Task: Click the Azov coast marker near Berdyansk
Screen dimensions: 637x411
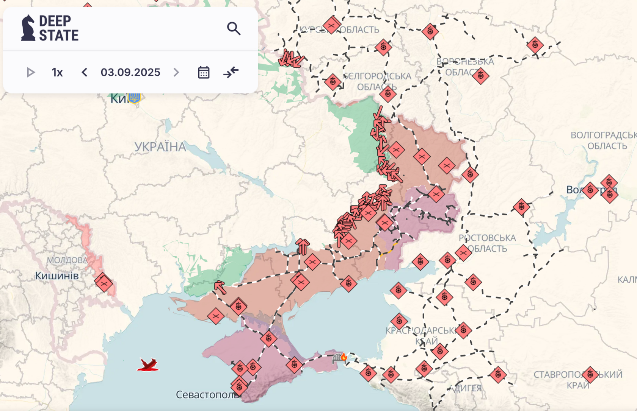Action: pos(348,283)
